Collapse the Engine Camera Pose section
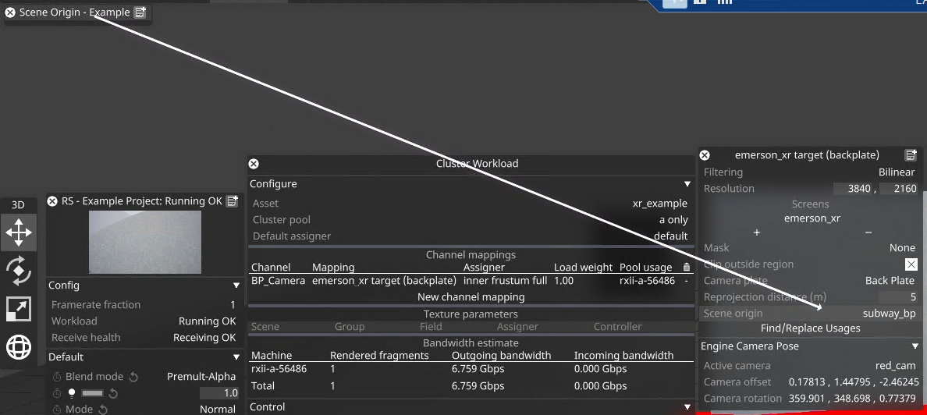The image size is (927, 415). point(915,346)
